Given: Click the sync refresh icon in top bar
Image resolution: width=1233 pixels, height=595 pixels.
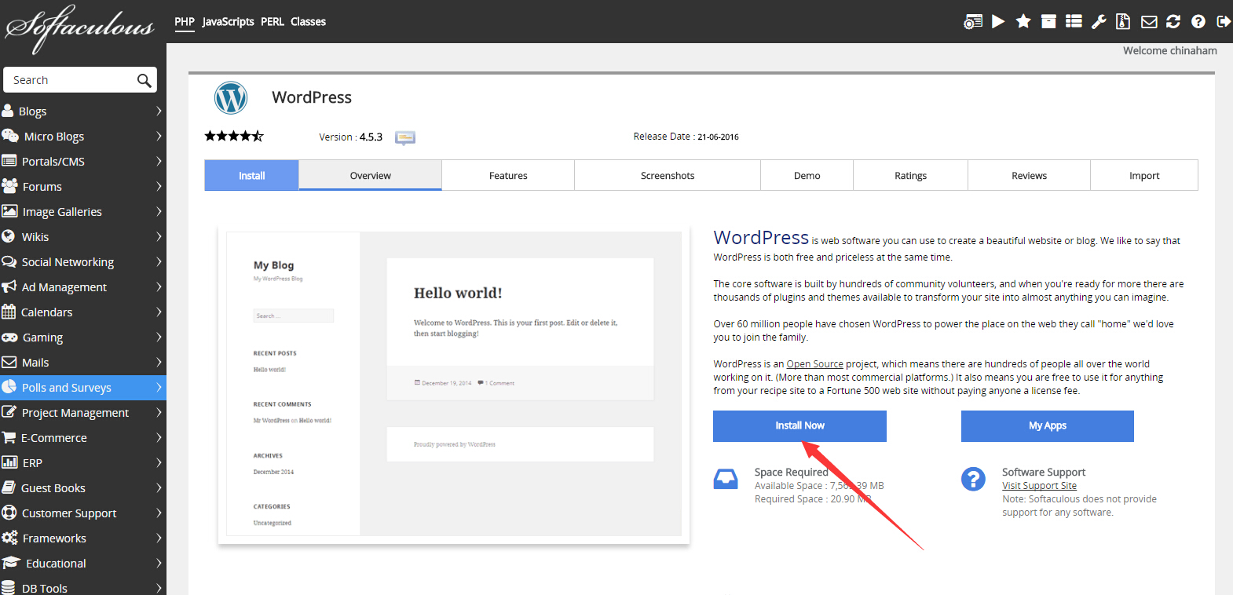Looking at the screenshot, I should [x=1173, y=21].
